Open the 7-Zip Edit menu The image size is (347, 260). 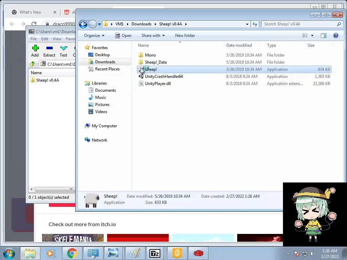tap(44, 39)
